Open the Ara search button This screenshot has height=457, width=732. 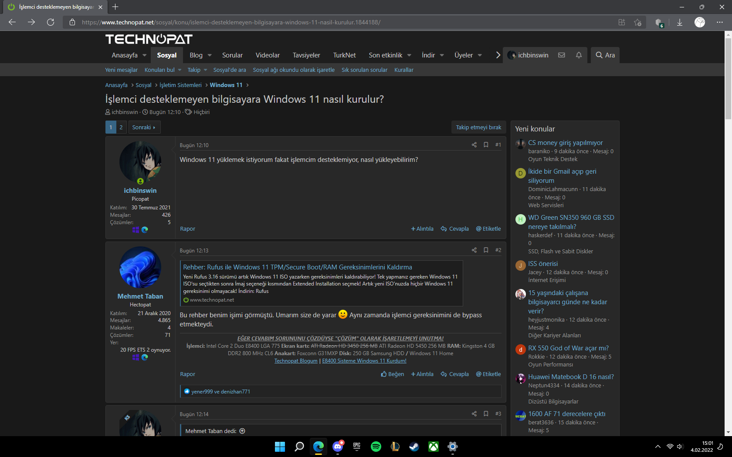point(605,55)
